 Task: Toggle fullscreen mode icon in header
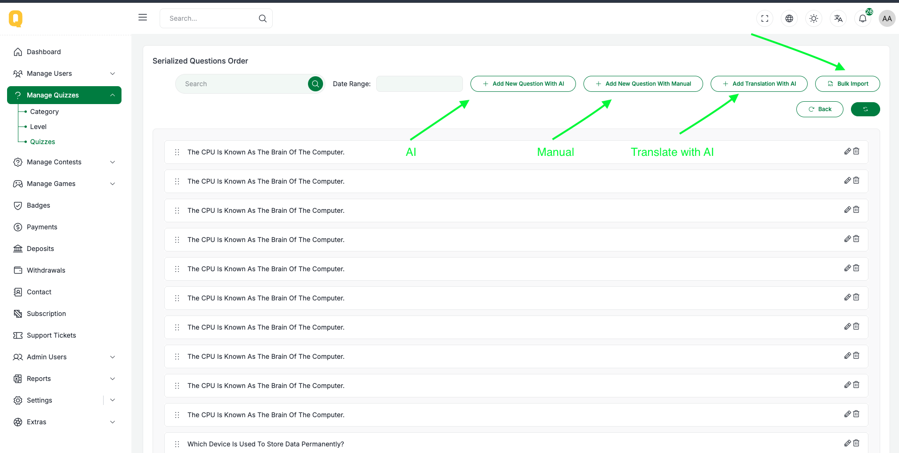tap(765, 18)
